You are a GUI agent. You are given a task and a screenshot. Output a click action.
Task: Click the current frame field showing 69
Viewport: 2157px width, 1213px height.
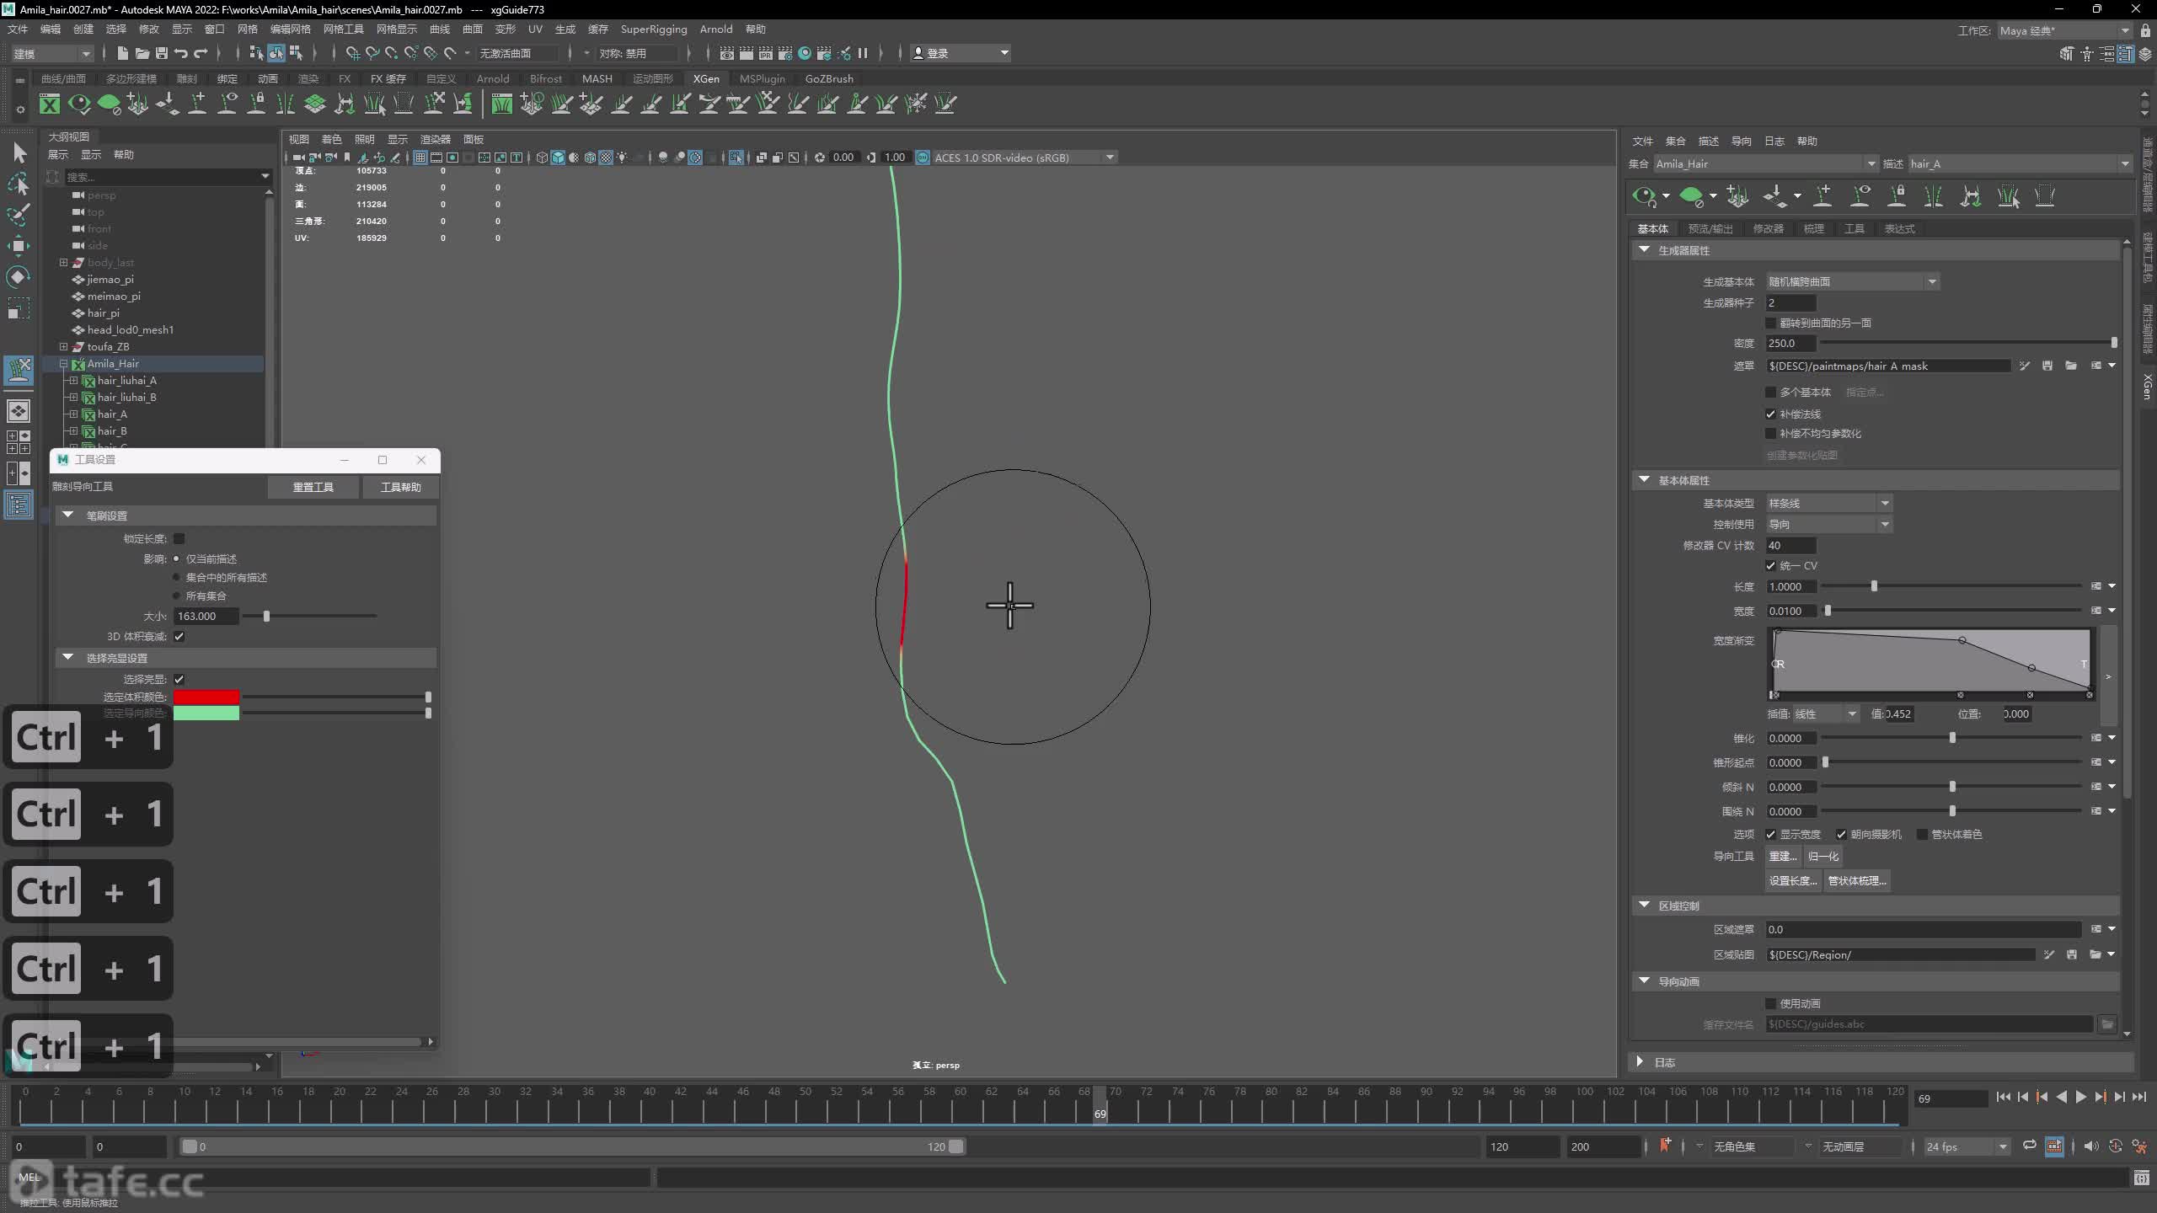click(x=1951, y=1098)
